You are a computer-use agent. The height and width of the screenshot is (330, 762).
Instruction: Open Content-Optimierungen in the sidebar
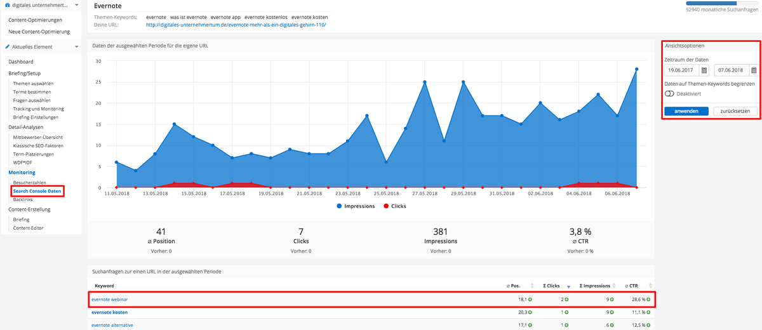[36, 20]
